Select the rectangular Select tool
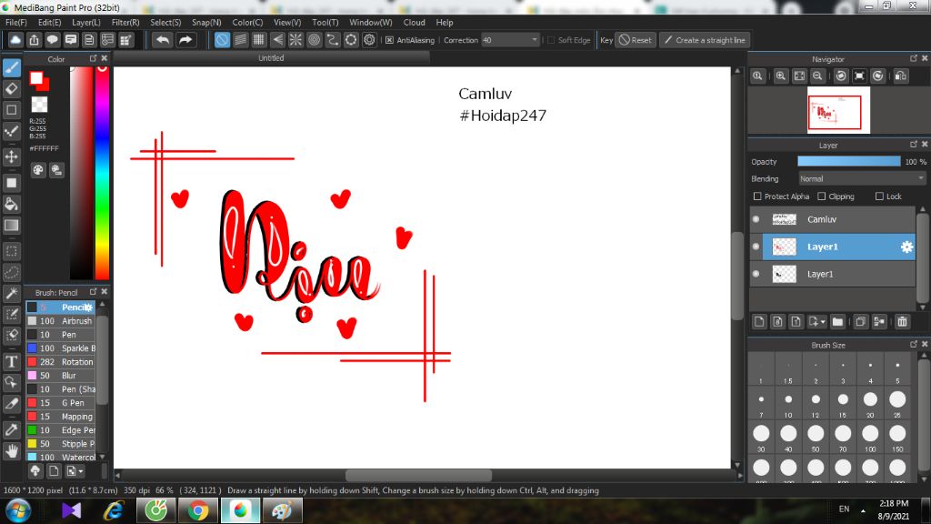The width and height of the screenshot is (931, 524). point(11,251)
